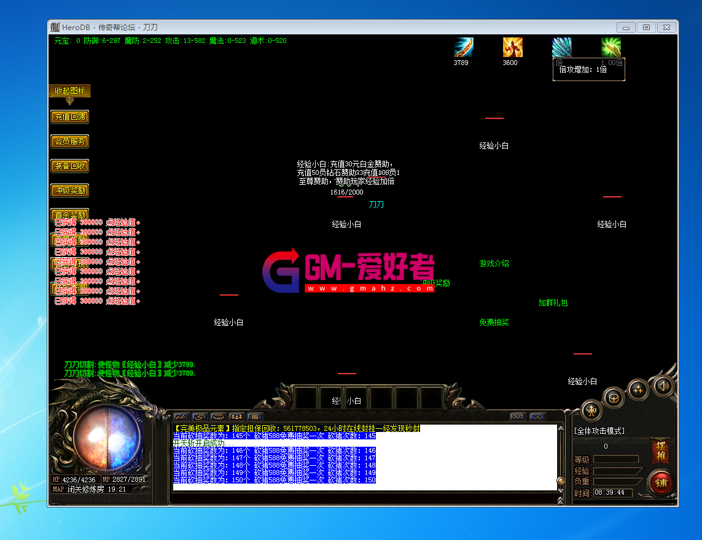Talk to the 免费抽奖 NPC label
The width and height of the screenshot is (702, 540).
click(494, 323)
